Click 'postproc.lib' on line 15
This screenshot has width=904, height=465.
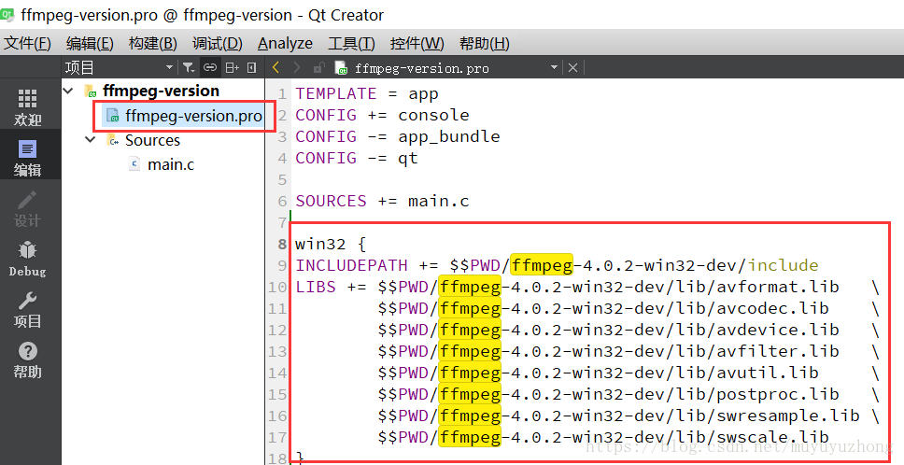click(x=778, y=394)
